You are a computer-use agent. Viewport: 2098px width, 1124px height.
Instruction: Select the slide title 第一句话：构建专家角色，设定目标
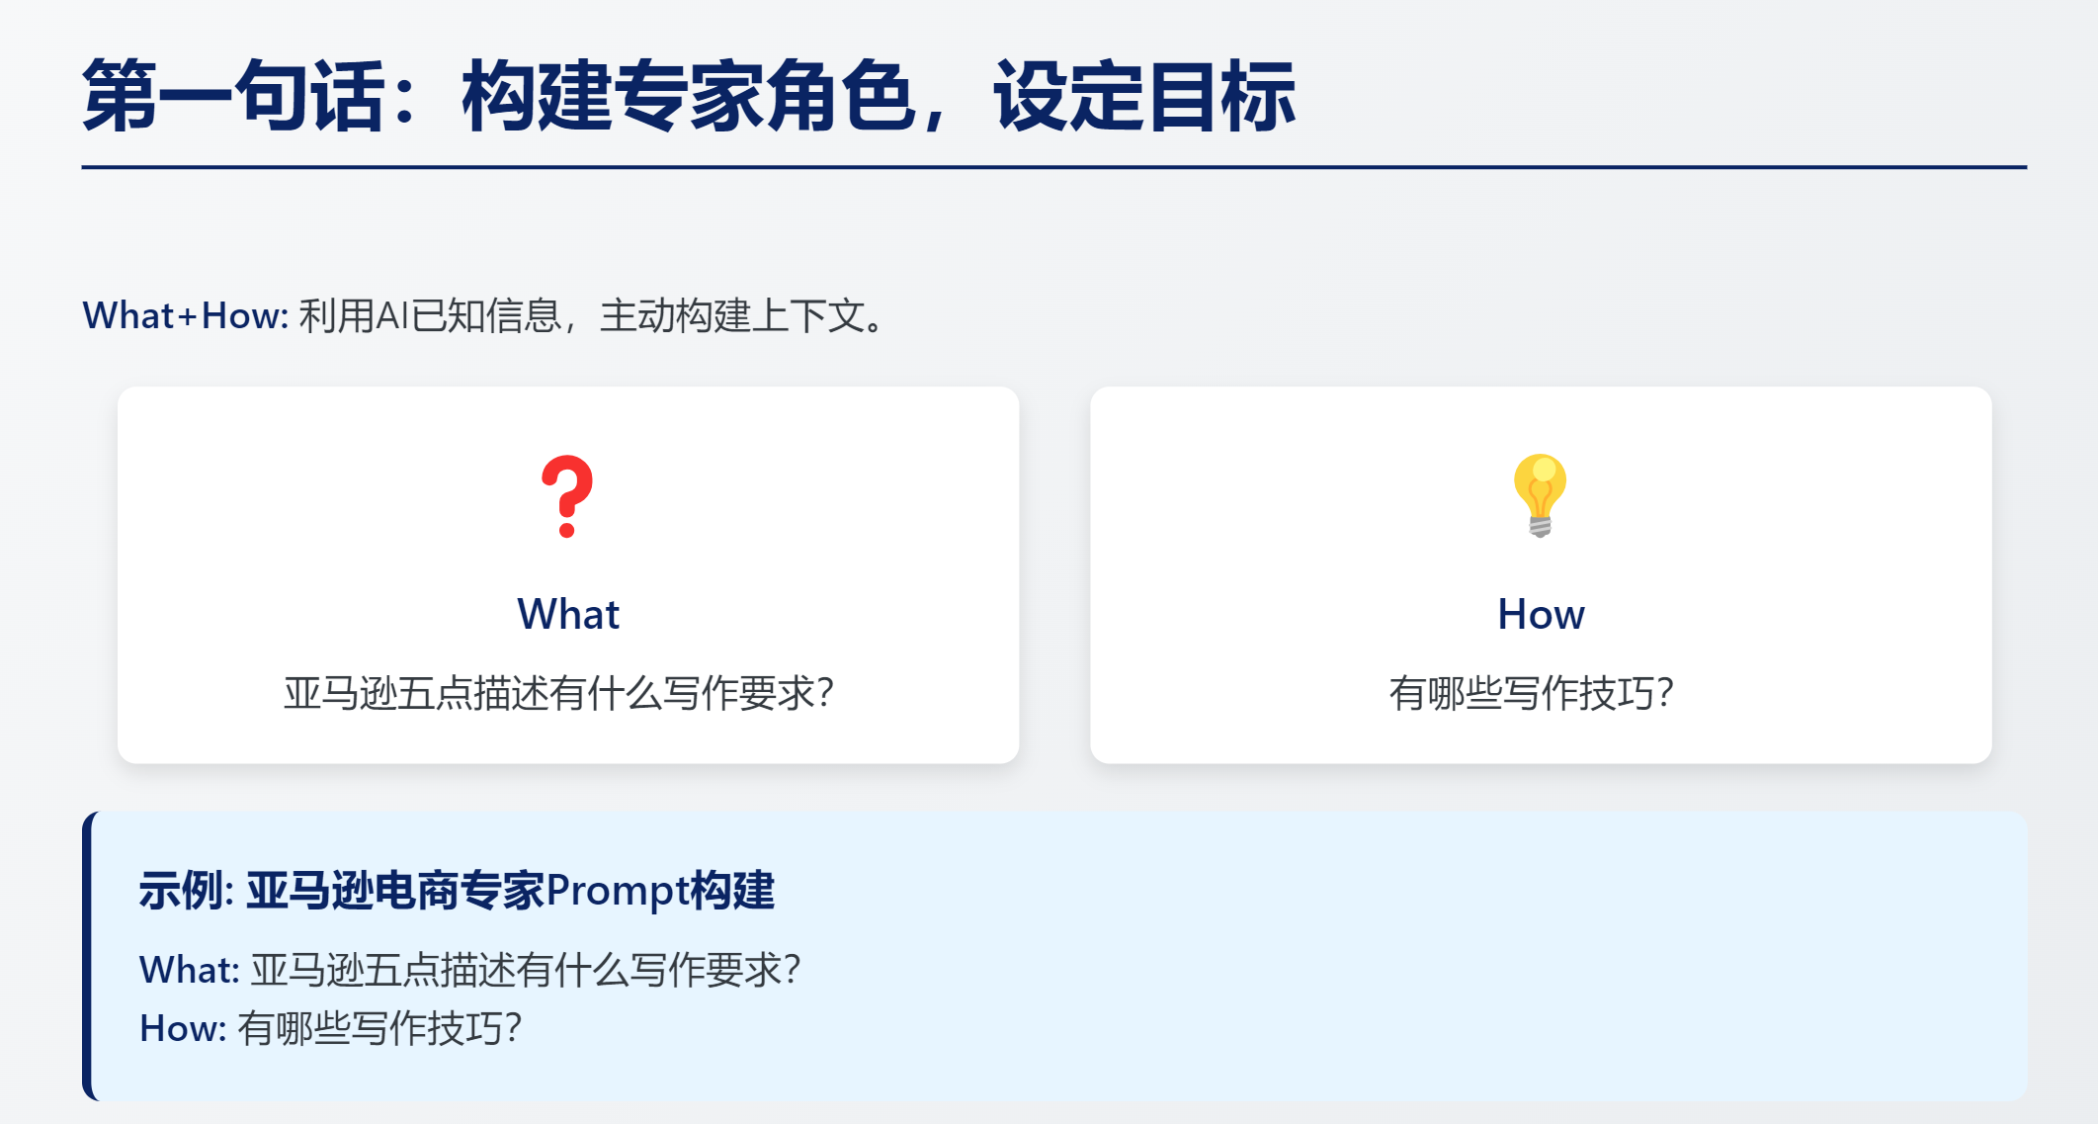[x=688, y=96]
